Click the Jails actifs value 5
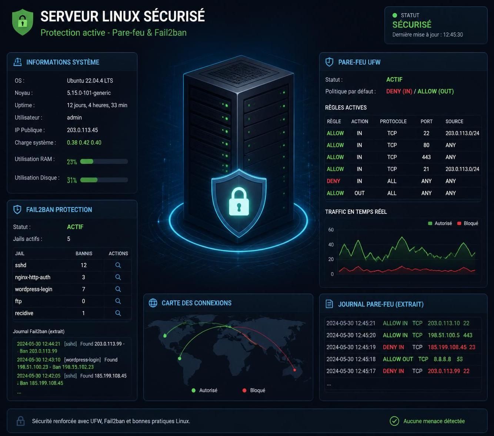The height and width of the screenshot is (436, 494). (69, 239)
